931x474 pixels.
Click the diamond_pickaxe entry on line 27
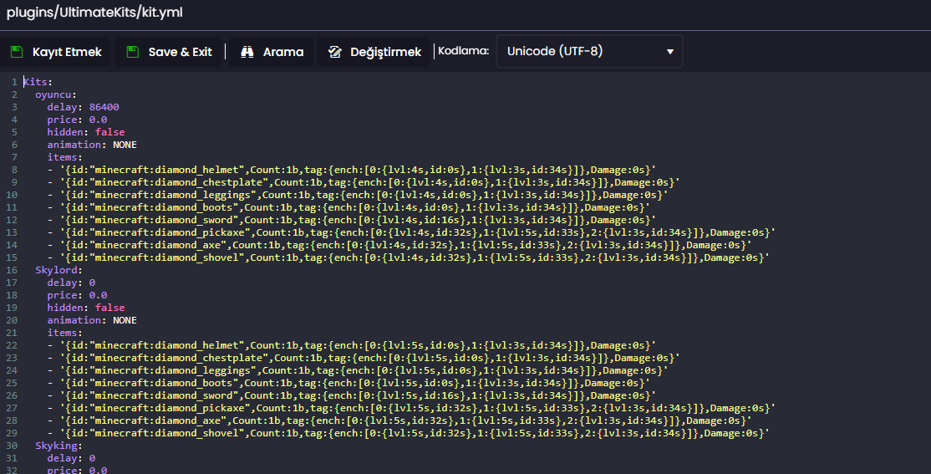click(x=411, y=408)
